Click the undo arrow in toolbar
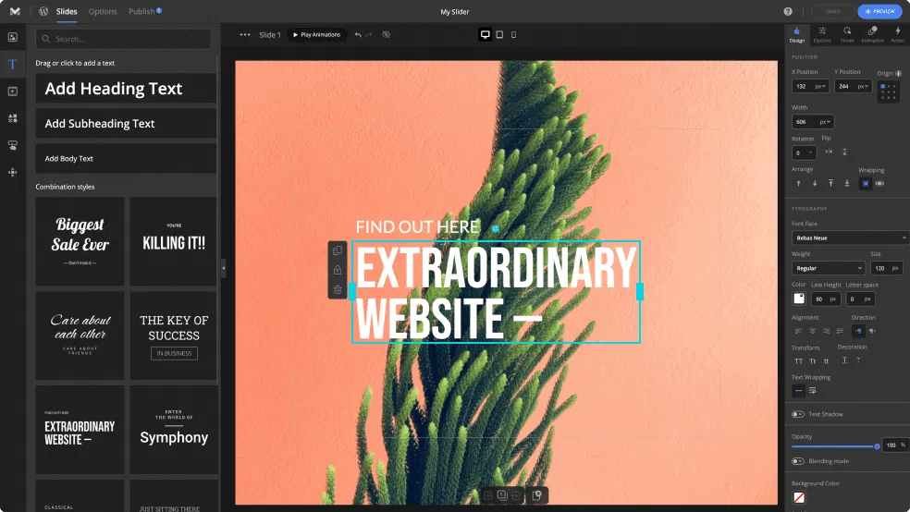Viewport: 910px width, 512px height. coord(358,35)
